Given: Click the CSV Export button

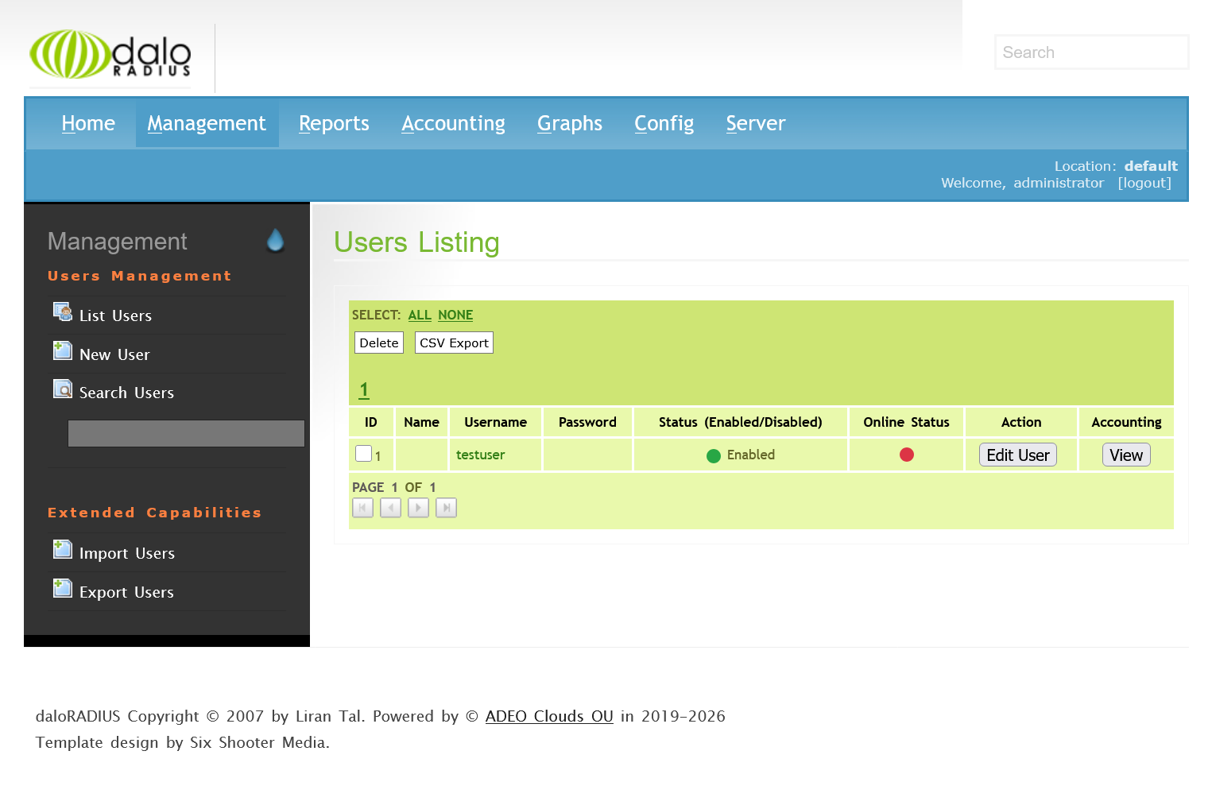Looking at the screenshot, I should coord(454,343).
